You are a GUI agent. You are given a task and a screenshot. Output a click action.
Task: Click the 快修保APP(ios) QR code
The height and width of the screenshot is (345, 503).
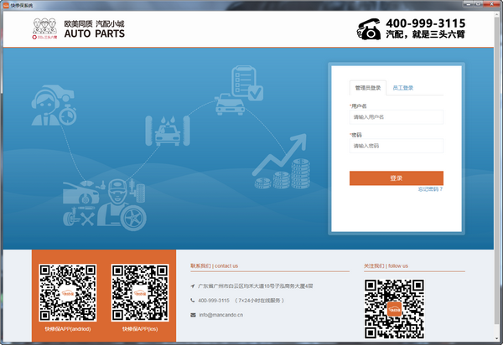(140, 293)
